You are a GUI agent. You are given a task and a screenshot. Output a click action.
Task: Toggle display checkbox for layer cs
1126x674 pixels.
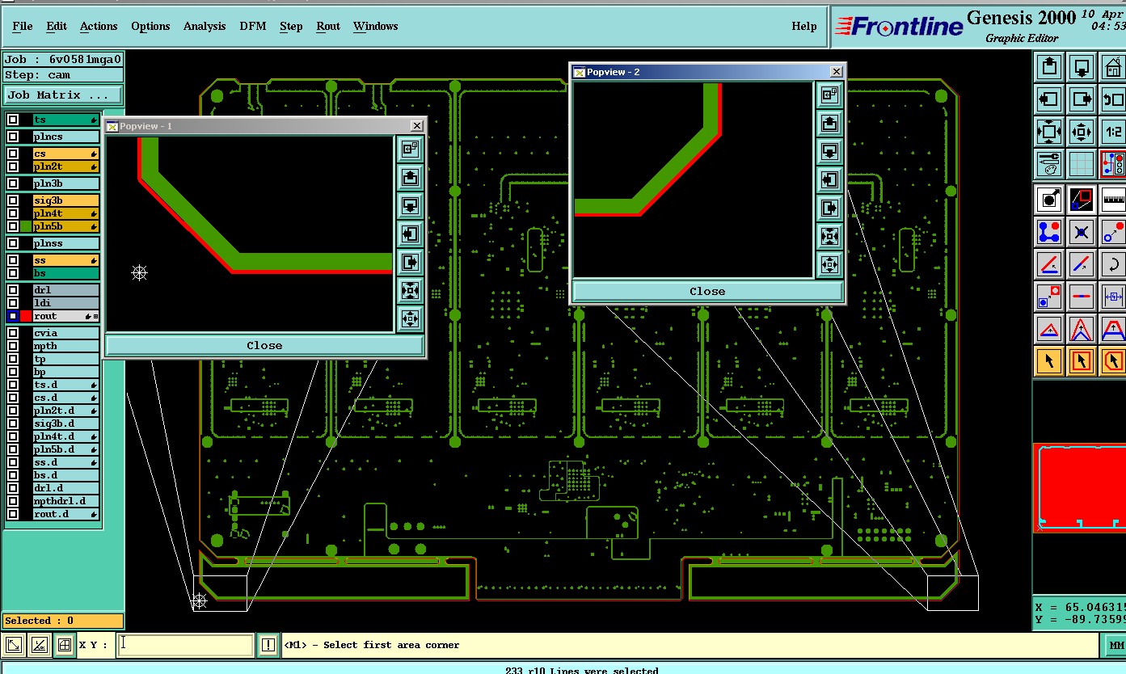tap(13, 154)
